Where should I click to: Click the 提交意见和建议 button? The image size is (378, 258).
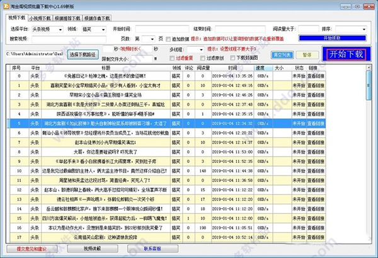pyautogui.click(x=31, y=249)
